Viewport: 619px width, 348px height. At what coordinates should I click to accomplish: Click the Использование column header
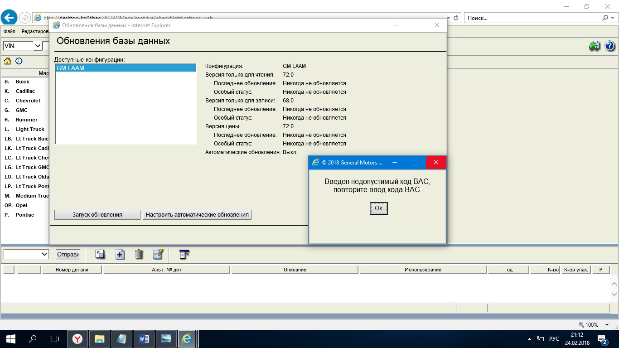[423, 270]
